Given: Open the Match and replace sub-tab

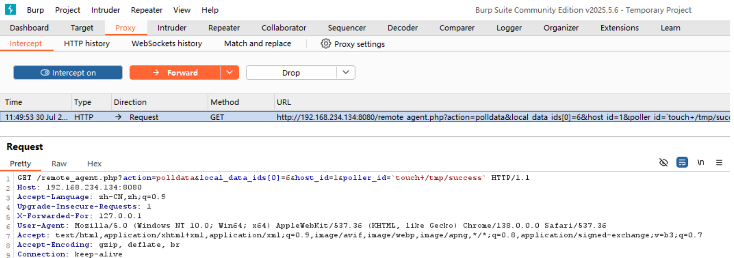Looking at the screenshot, I should point(257,44).
